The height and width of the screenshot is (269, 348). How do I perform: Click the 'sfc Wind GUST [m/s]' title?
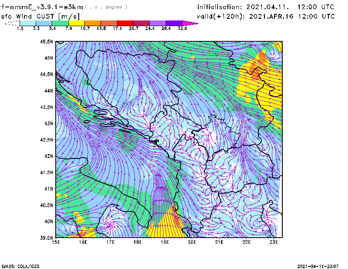point(40,17)
